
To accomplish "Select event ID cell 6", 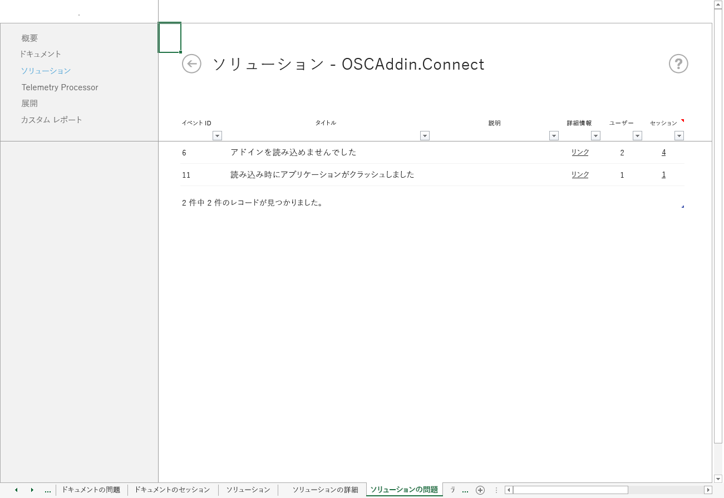I will [x=184, y=152].
